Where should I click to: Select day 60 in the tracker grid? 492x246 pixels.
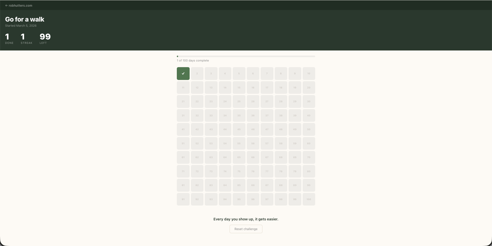309,143
